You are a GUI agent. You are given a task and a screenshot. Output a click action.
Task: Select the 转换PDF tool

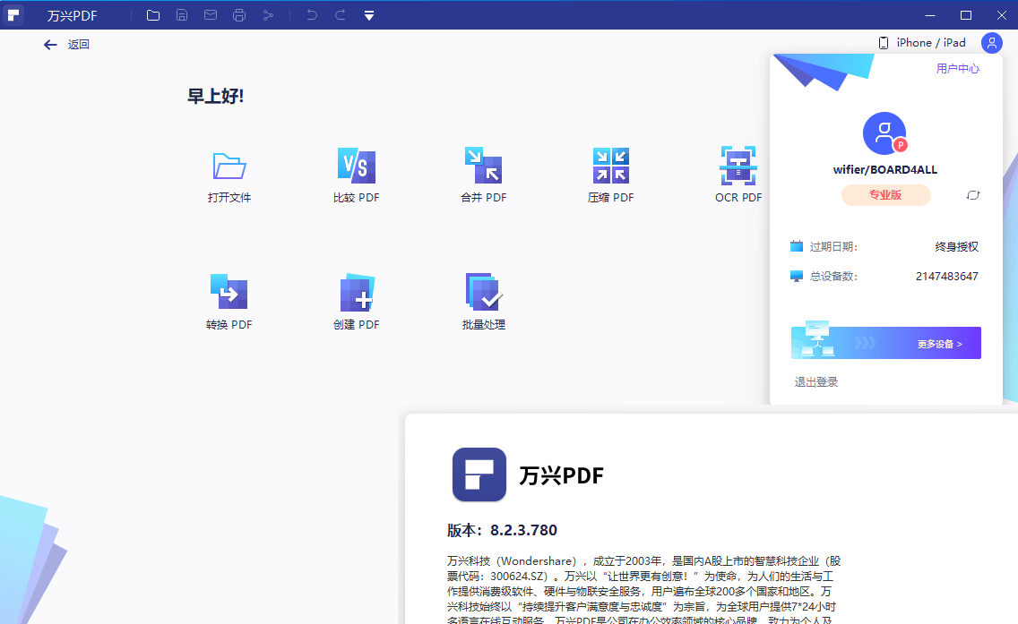pyautogui.click(x=229, y=299)
